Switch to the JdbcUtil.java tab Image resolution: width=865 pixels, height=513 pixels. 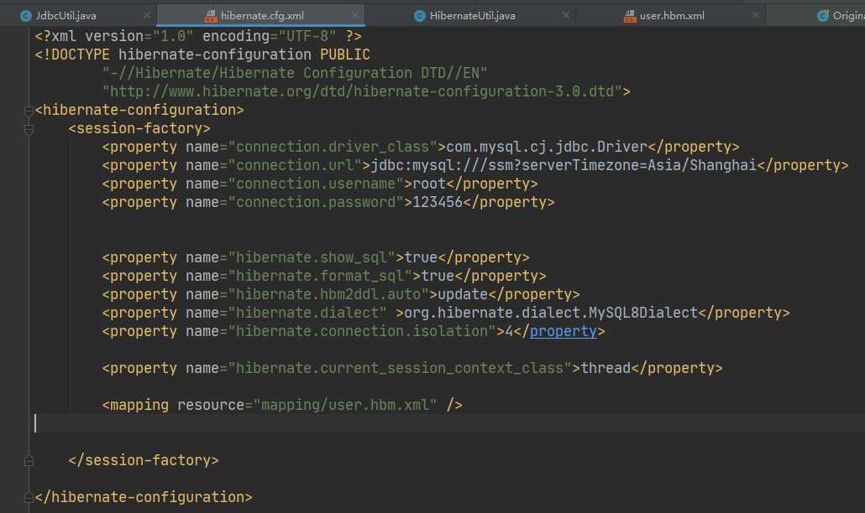tap(66, 15)
